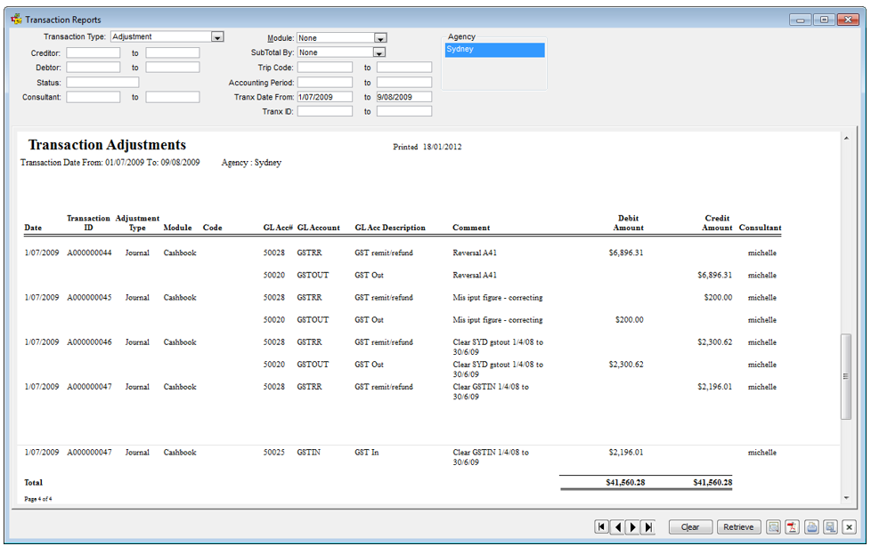871x546 pixels.
Task: Click the Consultant to input field
Action: [173, 97]
